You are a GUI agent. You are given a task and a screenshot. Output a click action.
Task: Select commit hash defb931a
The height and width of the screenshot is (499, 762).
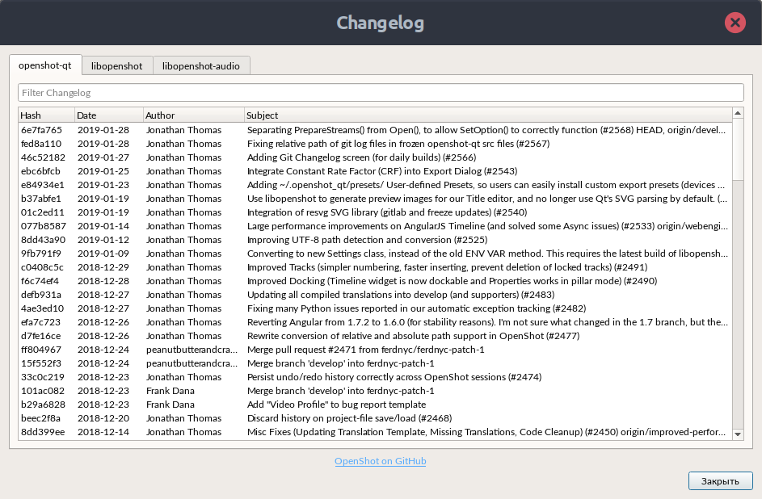41,295
